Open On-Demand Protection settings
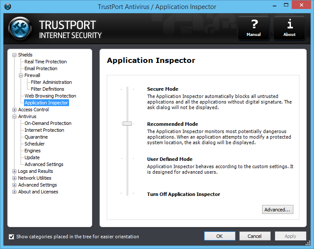The width and height of the screenshot is (314, 249). coord(48,123)
